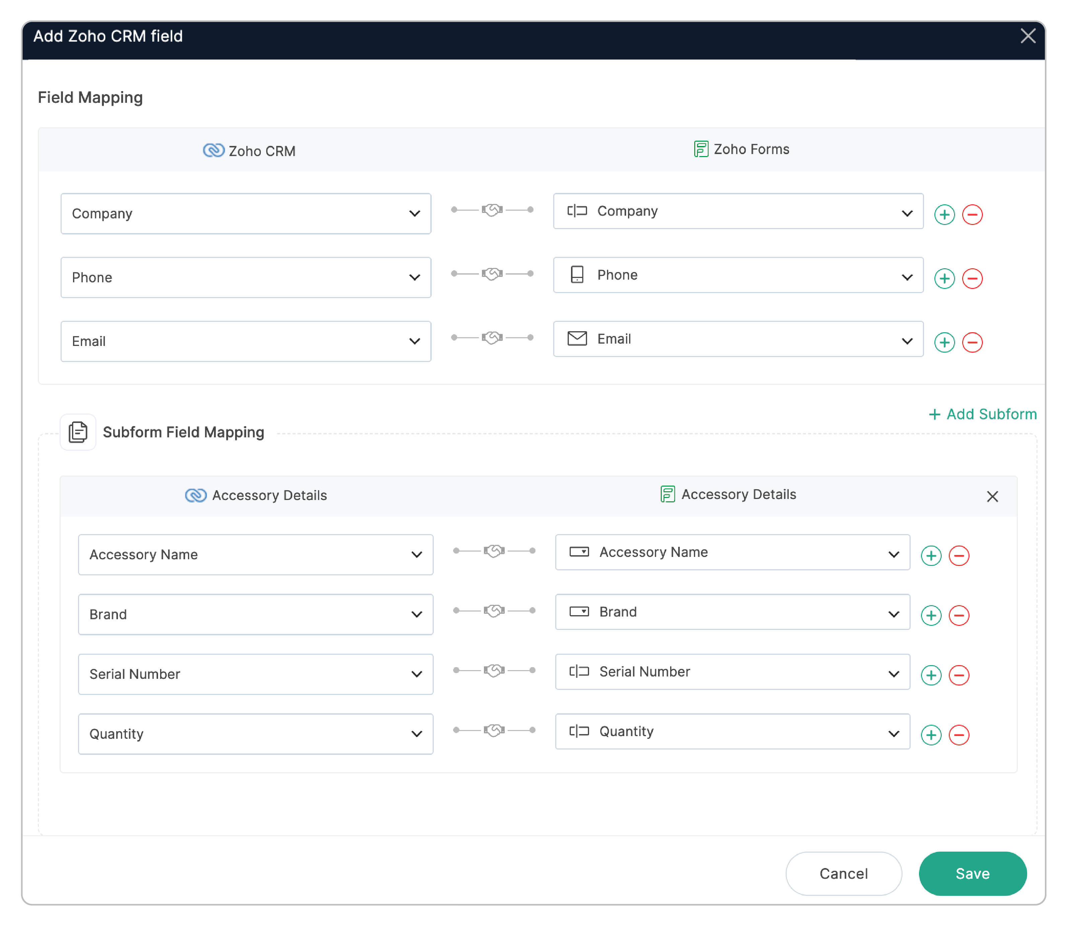The image size is (1072, 935).
Task: Click the red minus icon beside the Brand row
Action: pyautogui.click(x=959, y=616)
